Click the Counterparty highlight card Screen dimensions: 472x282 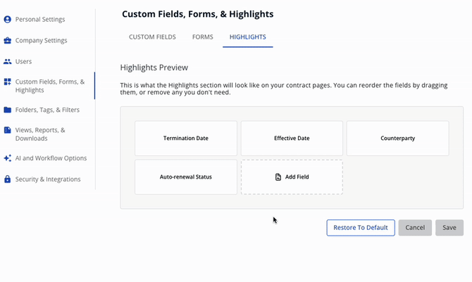397,139
